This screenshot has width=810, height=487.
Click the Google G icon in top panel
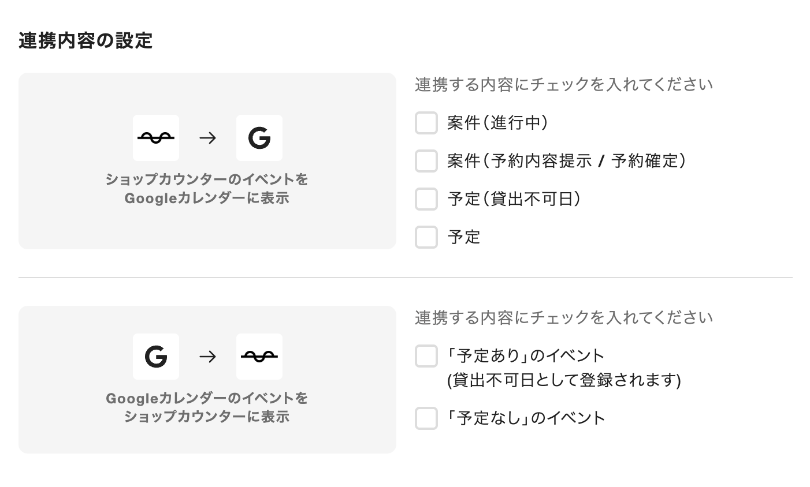pyautogui.click(x=259, y=138)
